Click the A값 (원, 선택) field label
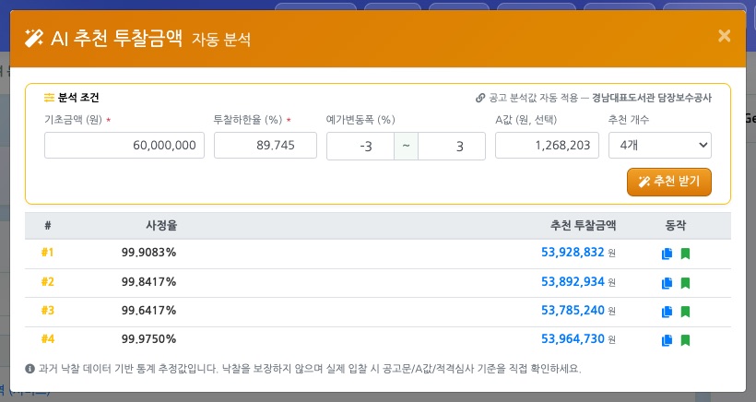Image resolution: width=756 pixels, height=402 pixels. (x=526, y=120)
